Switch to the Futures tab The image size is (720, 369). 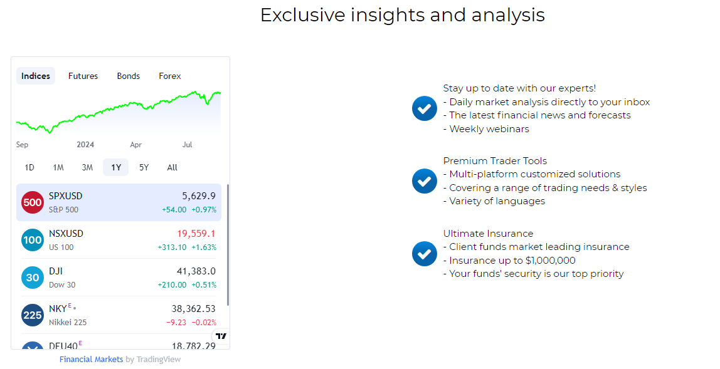[83, 76]
